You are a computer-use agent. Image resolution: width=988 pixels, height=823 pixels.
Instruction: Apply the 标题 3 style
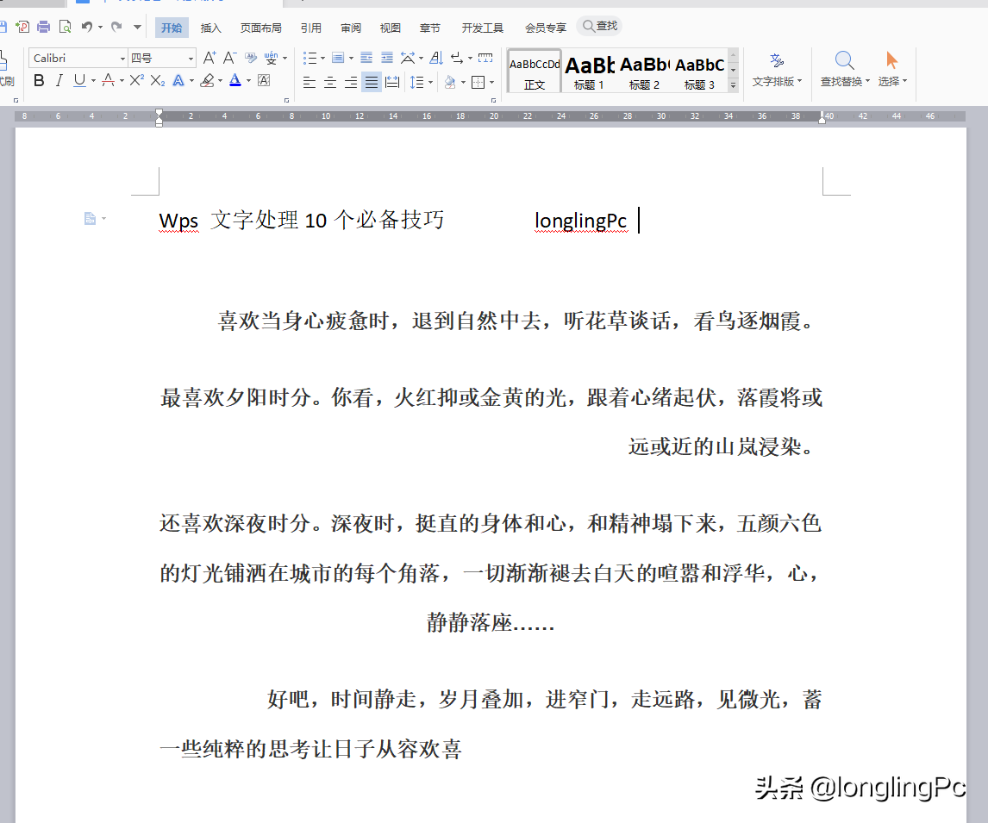point(699,72)
